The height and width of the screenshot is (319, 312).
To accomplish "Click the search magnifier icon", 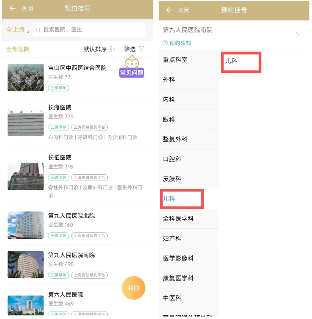I will click(38, 30).
